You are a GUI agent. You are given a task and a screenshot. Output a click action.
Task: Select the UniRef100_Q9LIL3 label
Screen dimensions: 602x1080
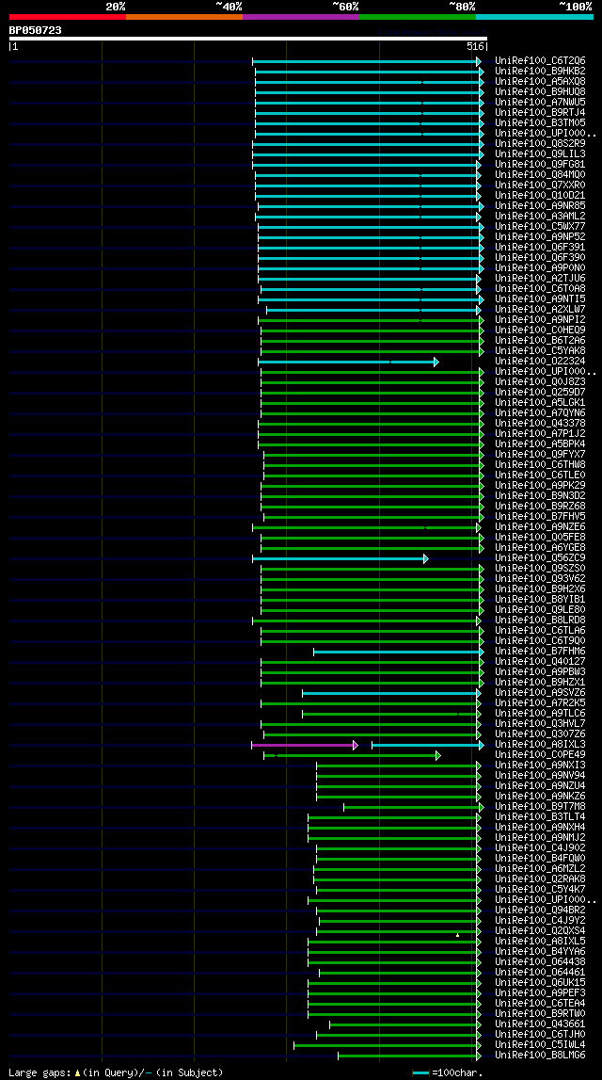click(540, 154)
